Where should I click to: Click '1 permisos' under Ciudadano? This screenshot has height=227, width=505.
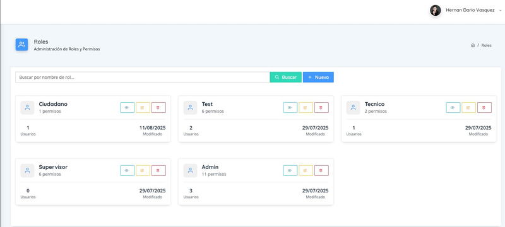[x=50, y=111]
